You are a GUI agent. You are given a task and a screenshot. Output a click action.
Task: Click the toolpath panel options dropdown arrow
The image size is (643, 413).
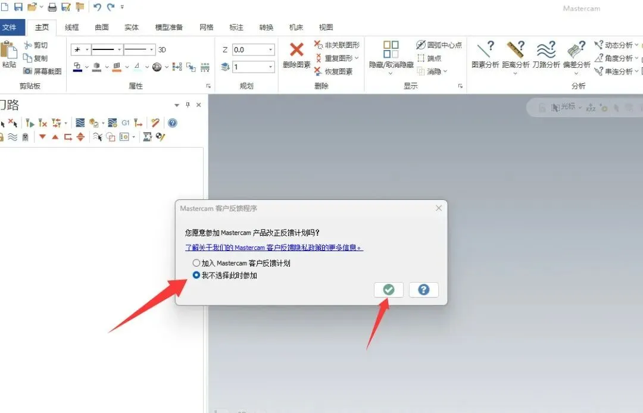coord(177,105)
